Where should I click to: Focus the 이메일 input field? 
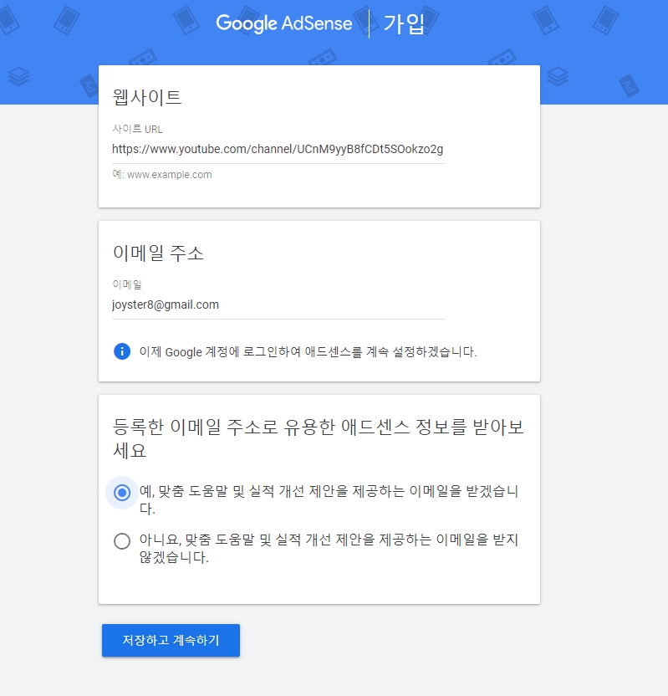coord(278,305)
